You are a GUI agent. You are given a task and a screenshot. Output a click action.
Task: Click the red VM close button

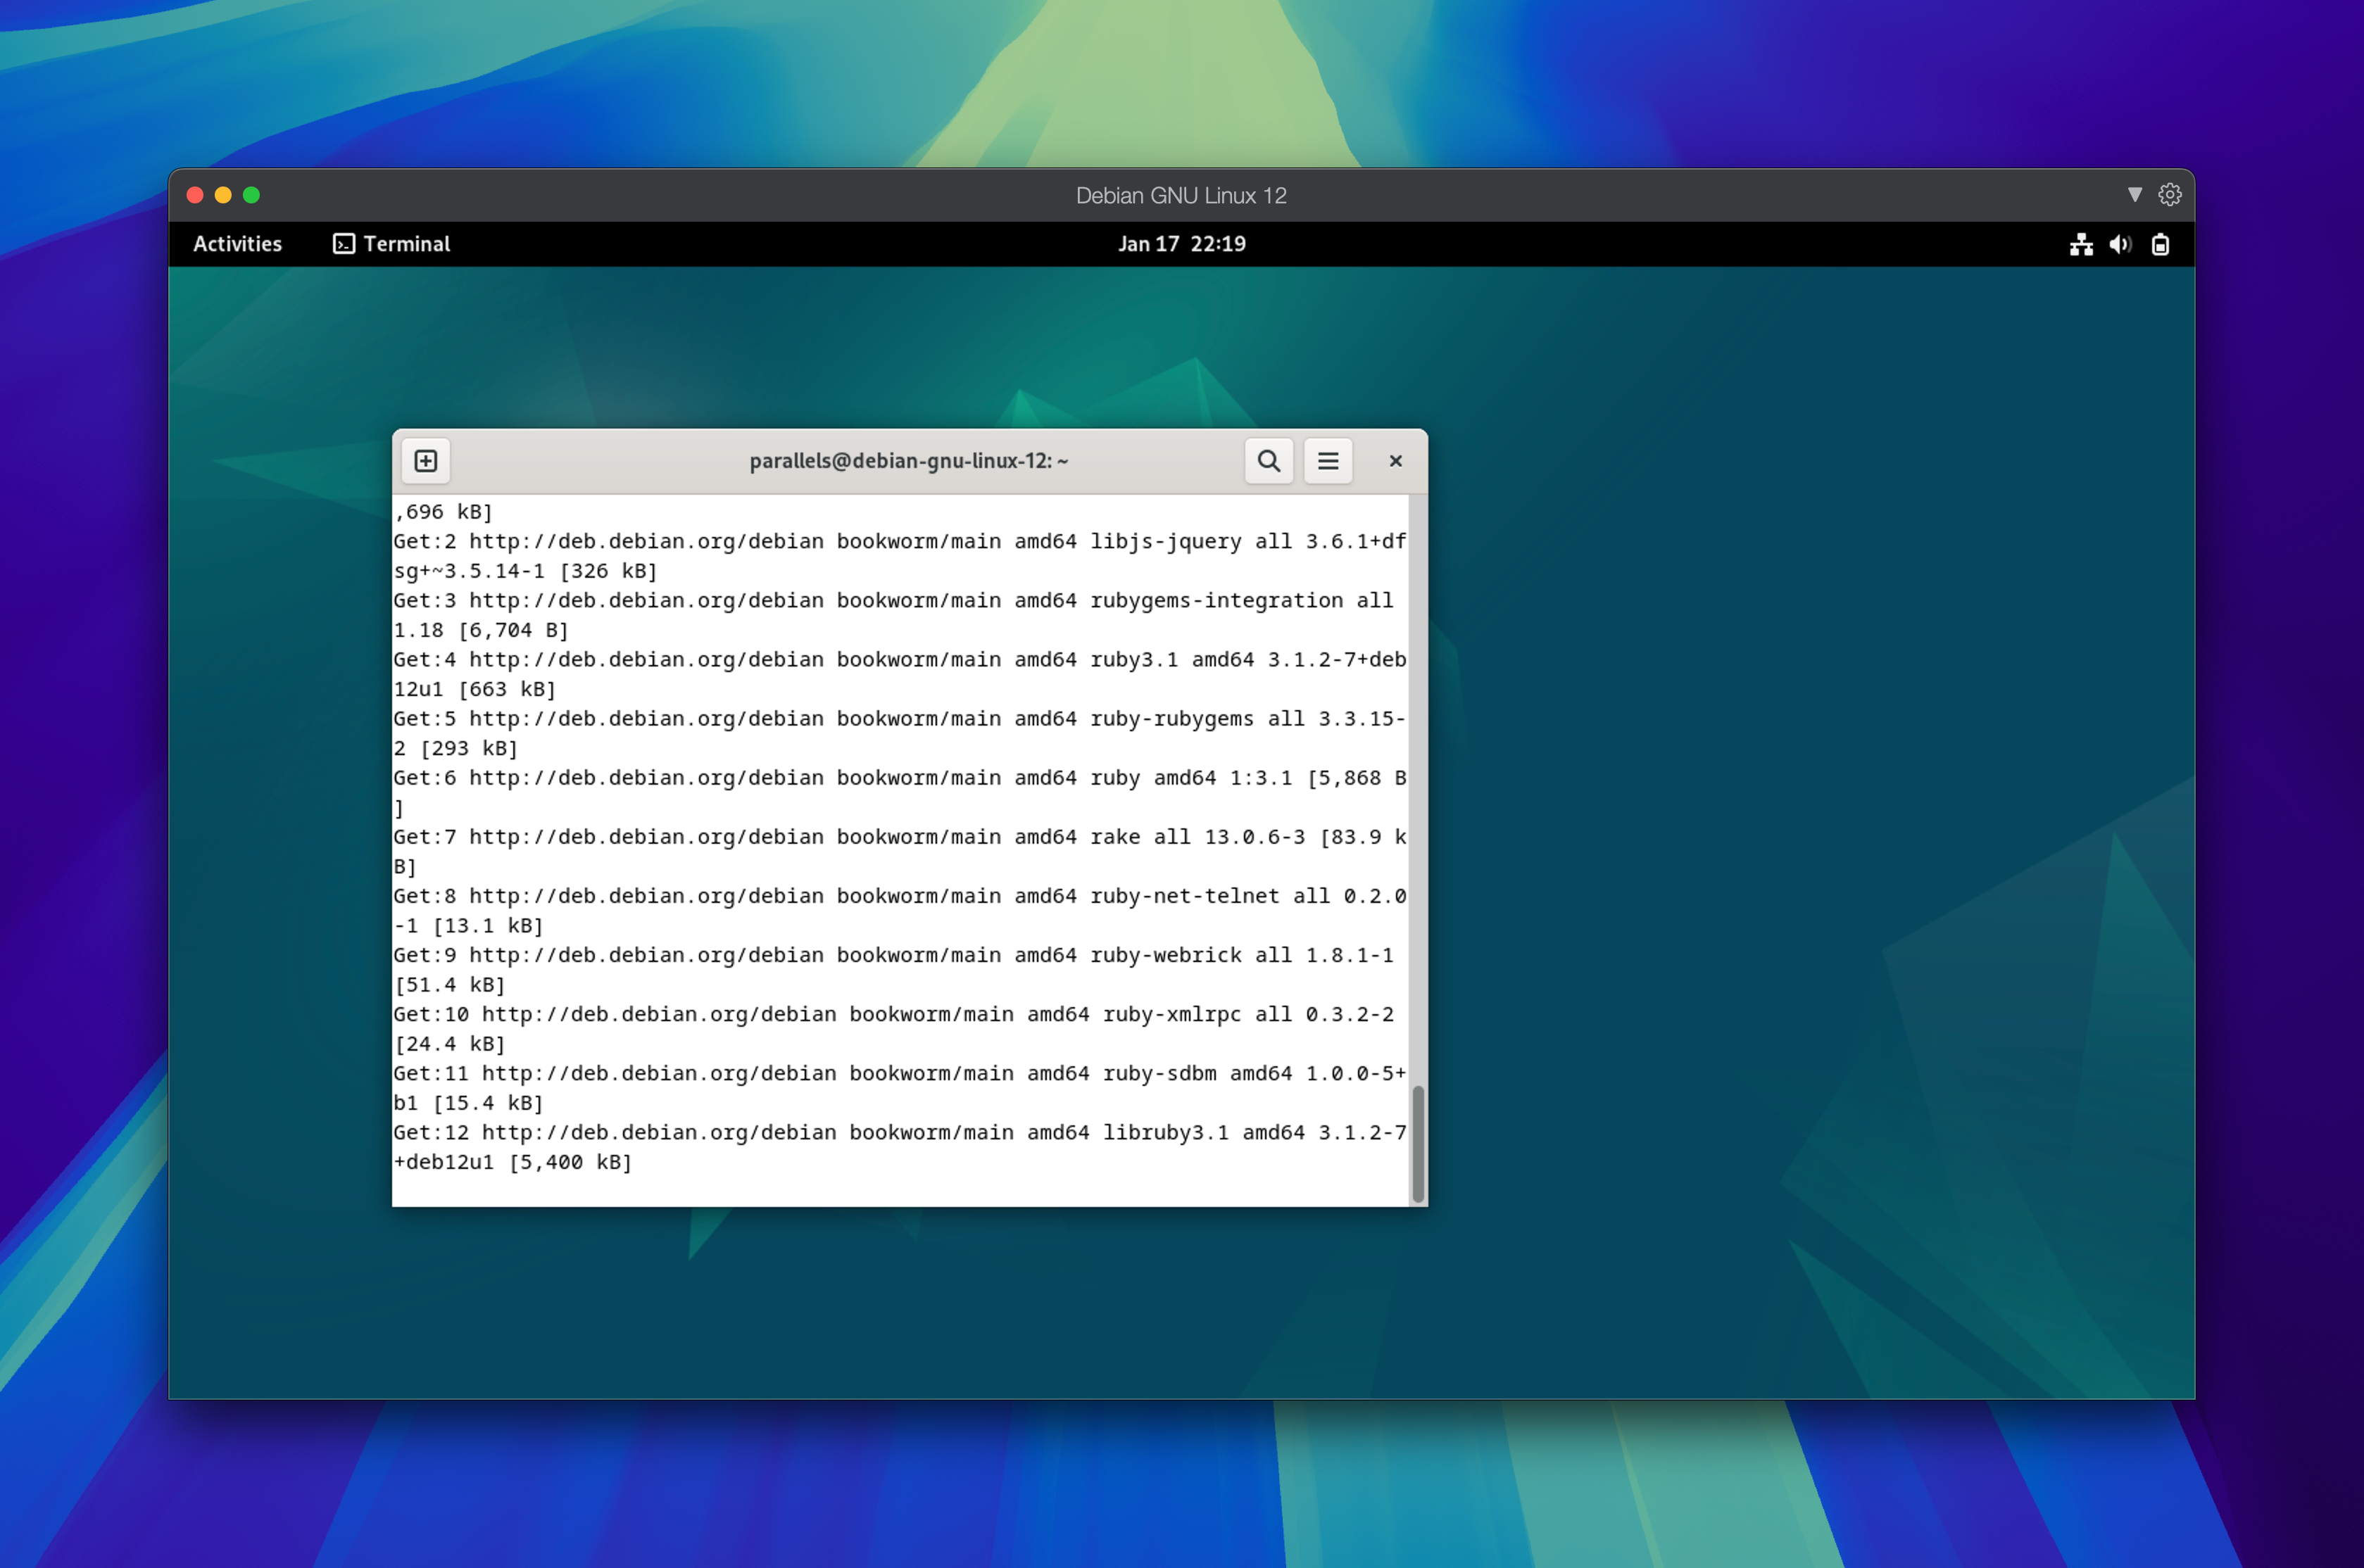coord(195,195)
